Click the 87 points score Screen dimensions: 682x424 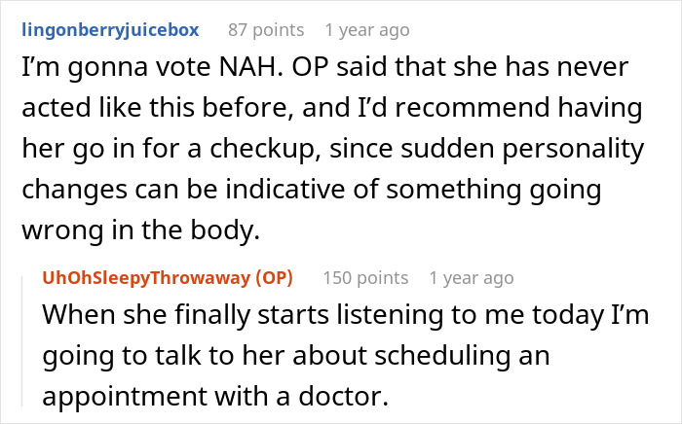pyautogui.click(x=265, y=30)
